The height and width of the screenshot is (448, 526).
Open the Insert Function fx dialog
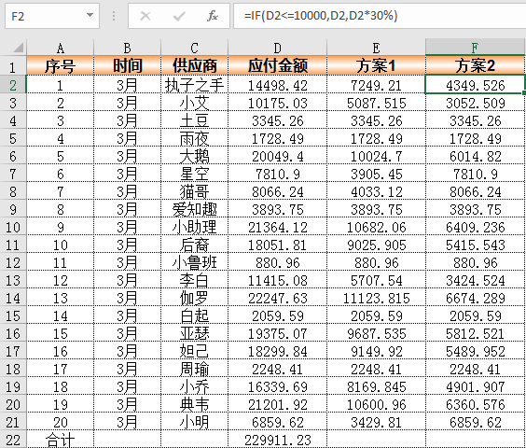click(213, 16)
